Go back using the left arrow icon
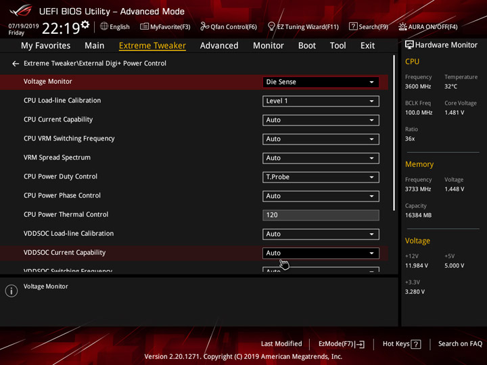This screenshot has height=365, width=487. 15,64
